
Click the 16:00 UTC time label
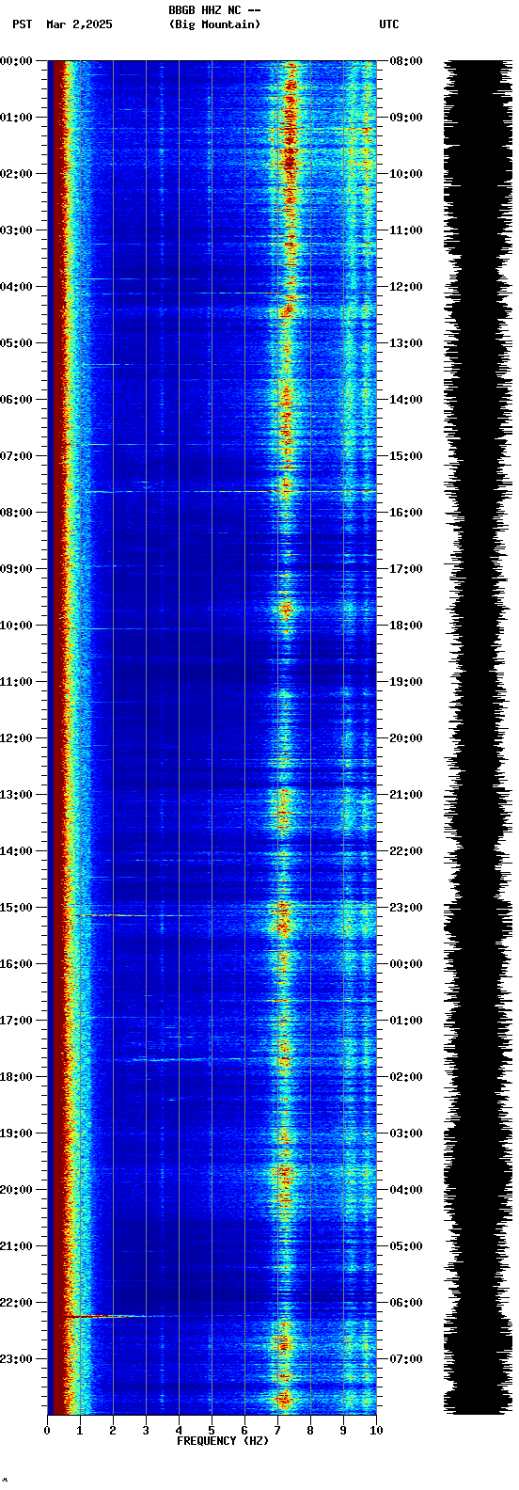(406, 513)
